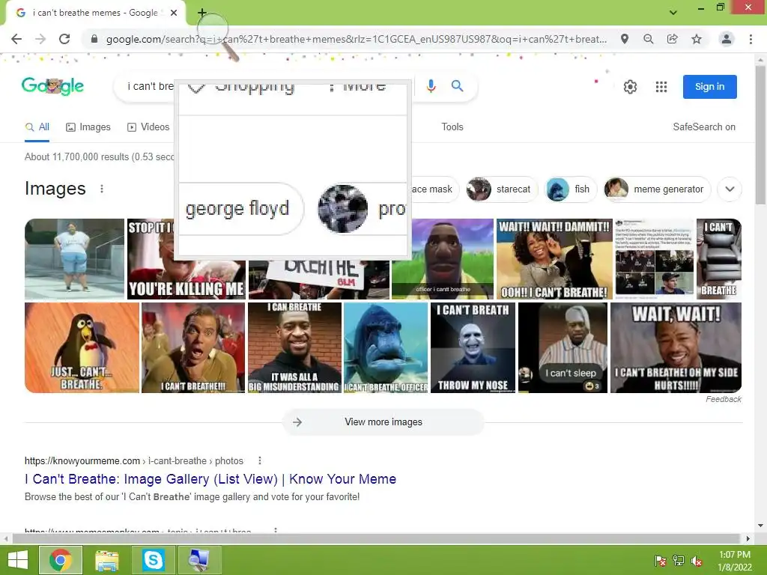Viewport: 767px width, 575px height.
Task: Start voice search with microphone
Action: 431,86
